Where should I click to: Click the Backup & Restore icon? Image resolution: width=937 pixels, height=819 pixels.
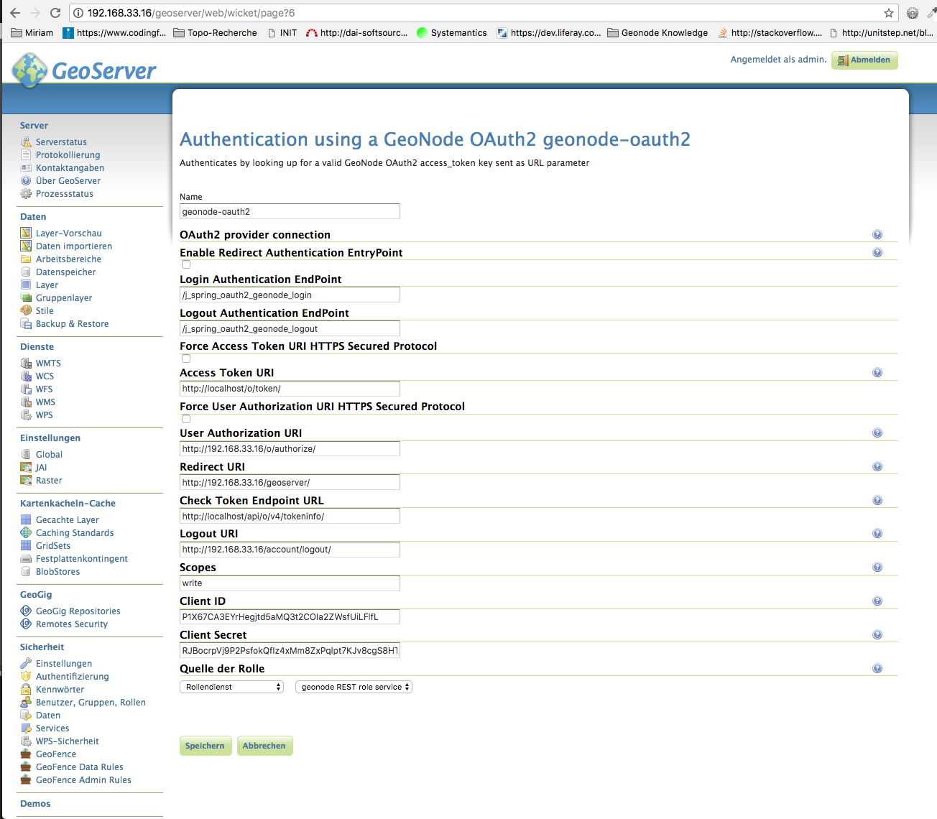click(26, 324)
